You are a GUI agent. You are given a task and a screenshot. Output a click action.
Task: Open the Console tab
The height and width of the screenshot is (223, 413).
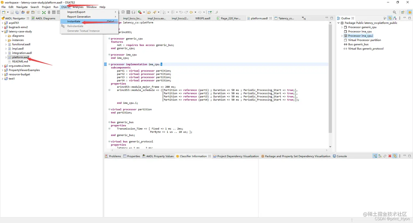(x=340, y=156)
